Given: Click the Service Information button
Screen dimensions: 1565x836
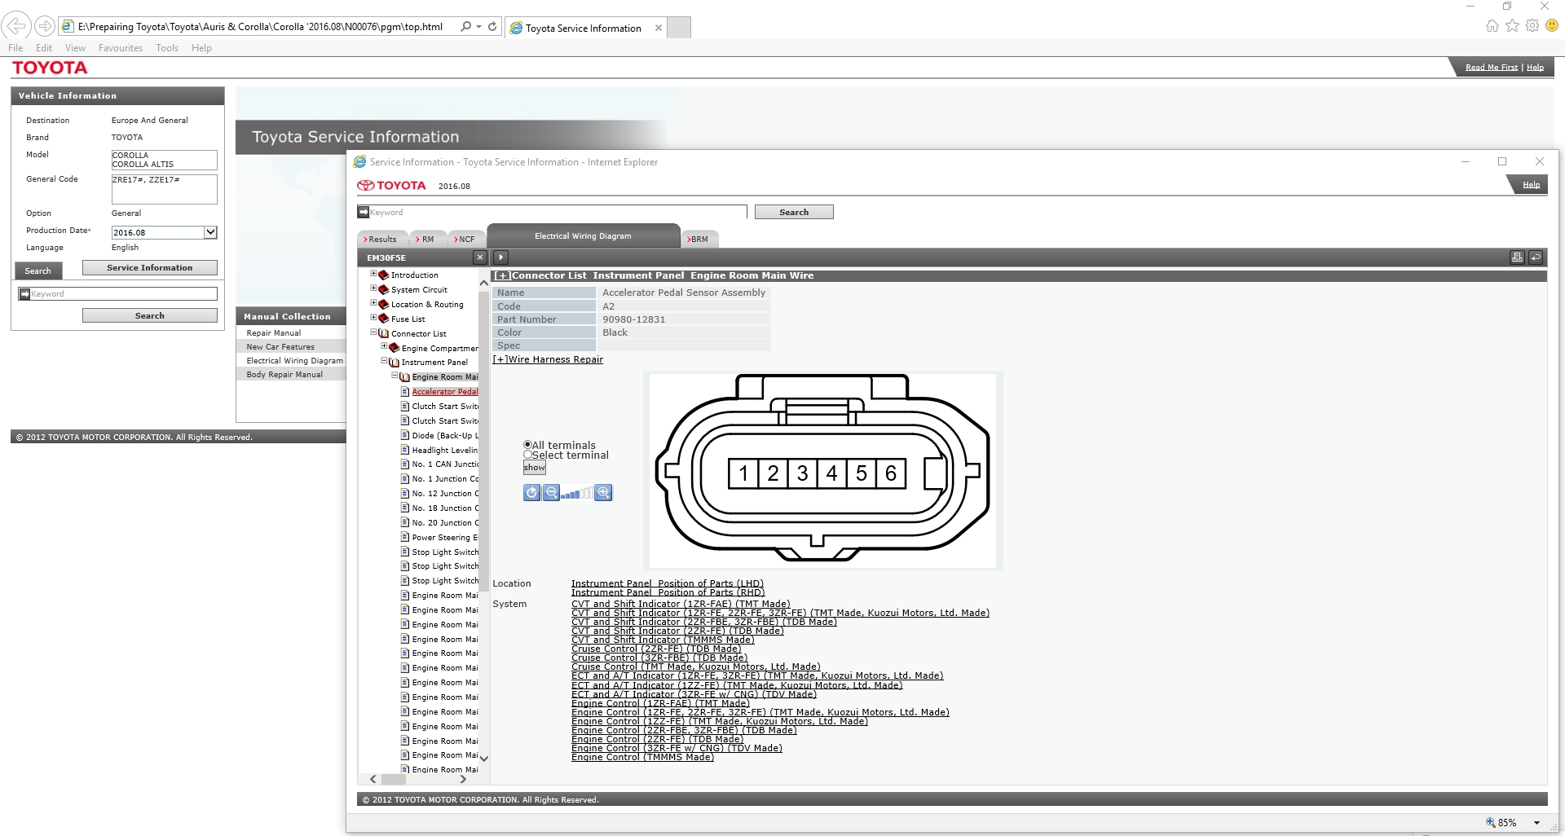Looking at the screenshot, I should (x=149, y=268).
